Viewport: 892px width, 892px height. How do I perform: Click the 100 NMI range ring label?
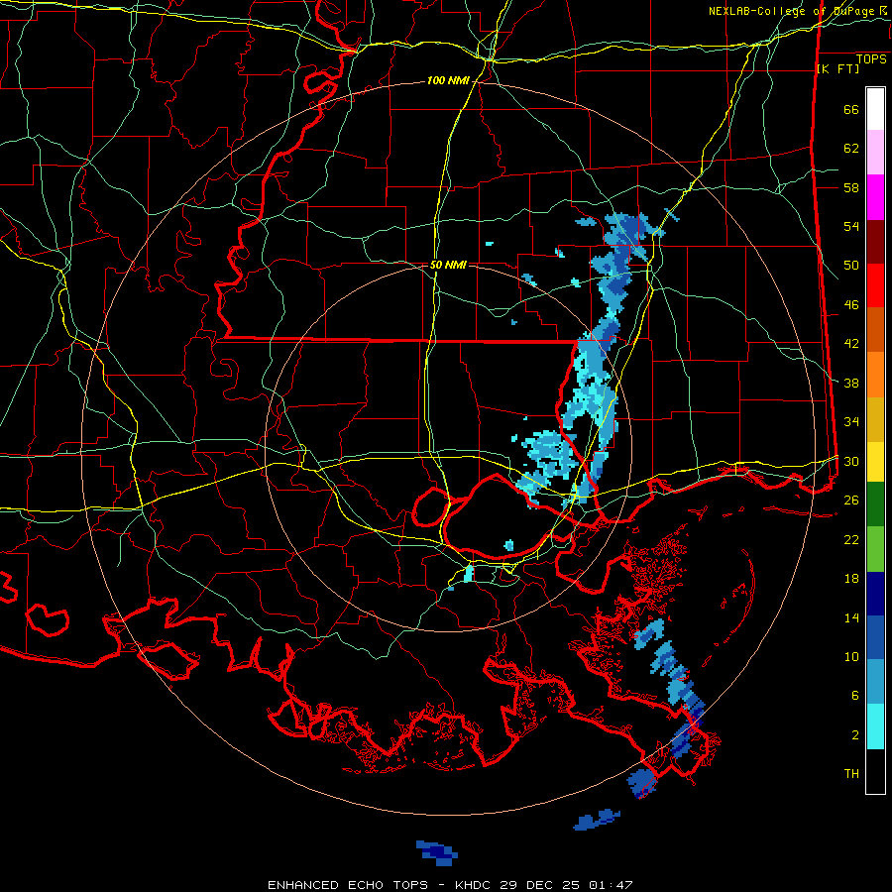[x=448, y=81]
